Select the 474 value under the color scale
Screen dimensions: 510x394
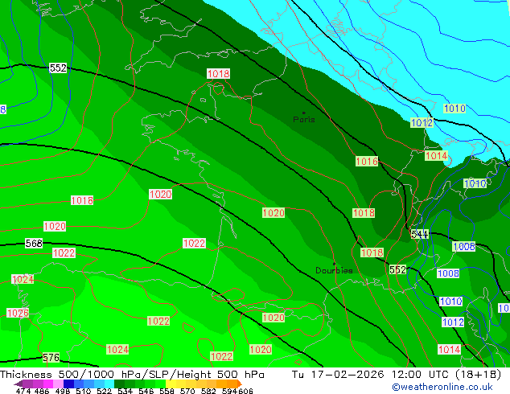(x=23, y=391)
